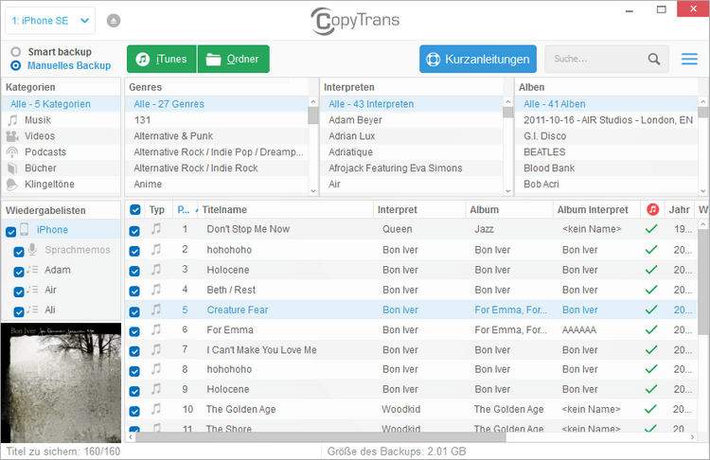
Task: Click Alben list scroll down arrow
Action: (702, 191)
